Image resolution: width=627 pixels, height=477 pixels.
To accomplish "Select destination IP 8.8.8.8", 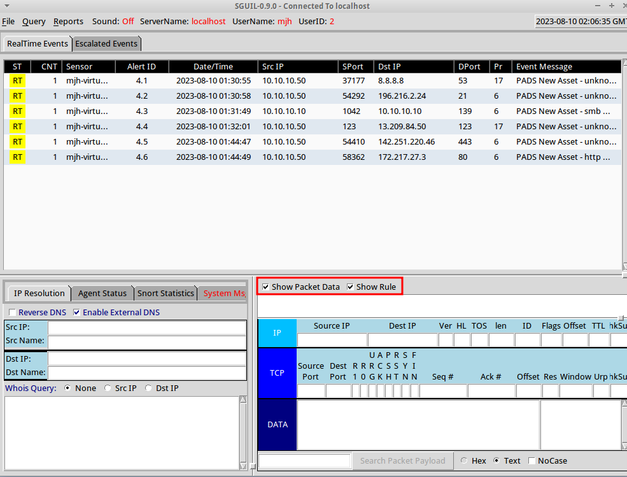I will click(x=391, y=81).
